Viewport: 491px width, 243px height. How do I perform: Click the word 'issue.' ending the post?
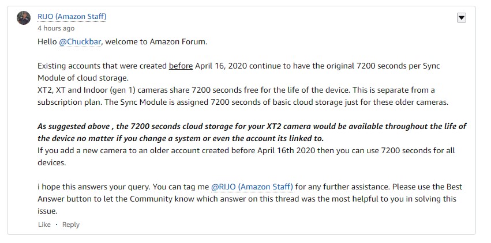(x=47, y=211)
